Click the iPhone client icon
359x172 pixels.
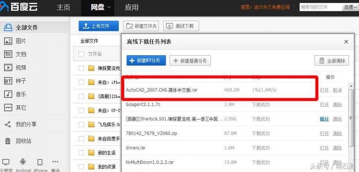coord(40,162)
